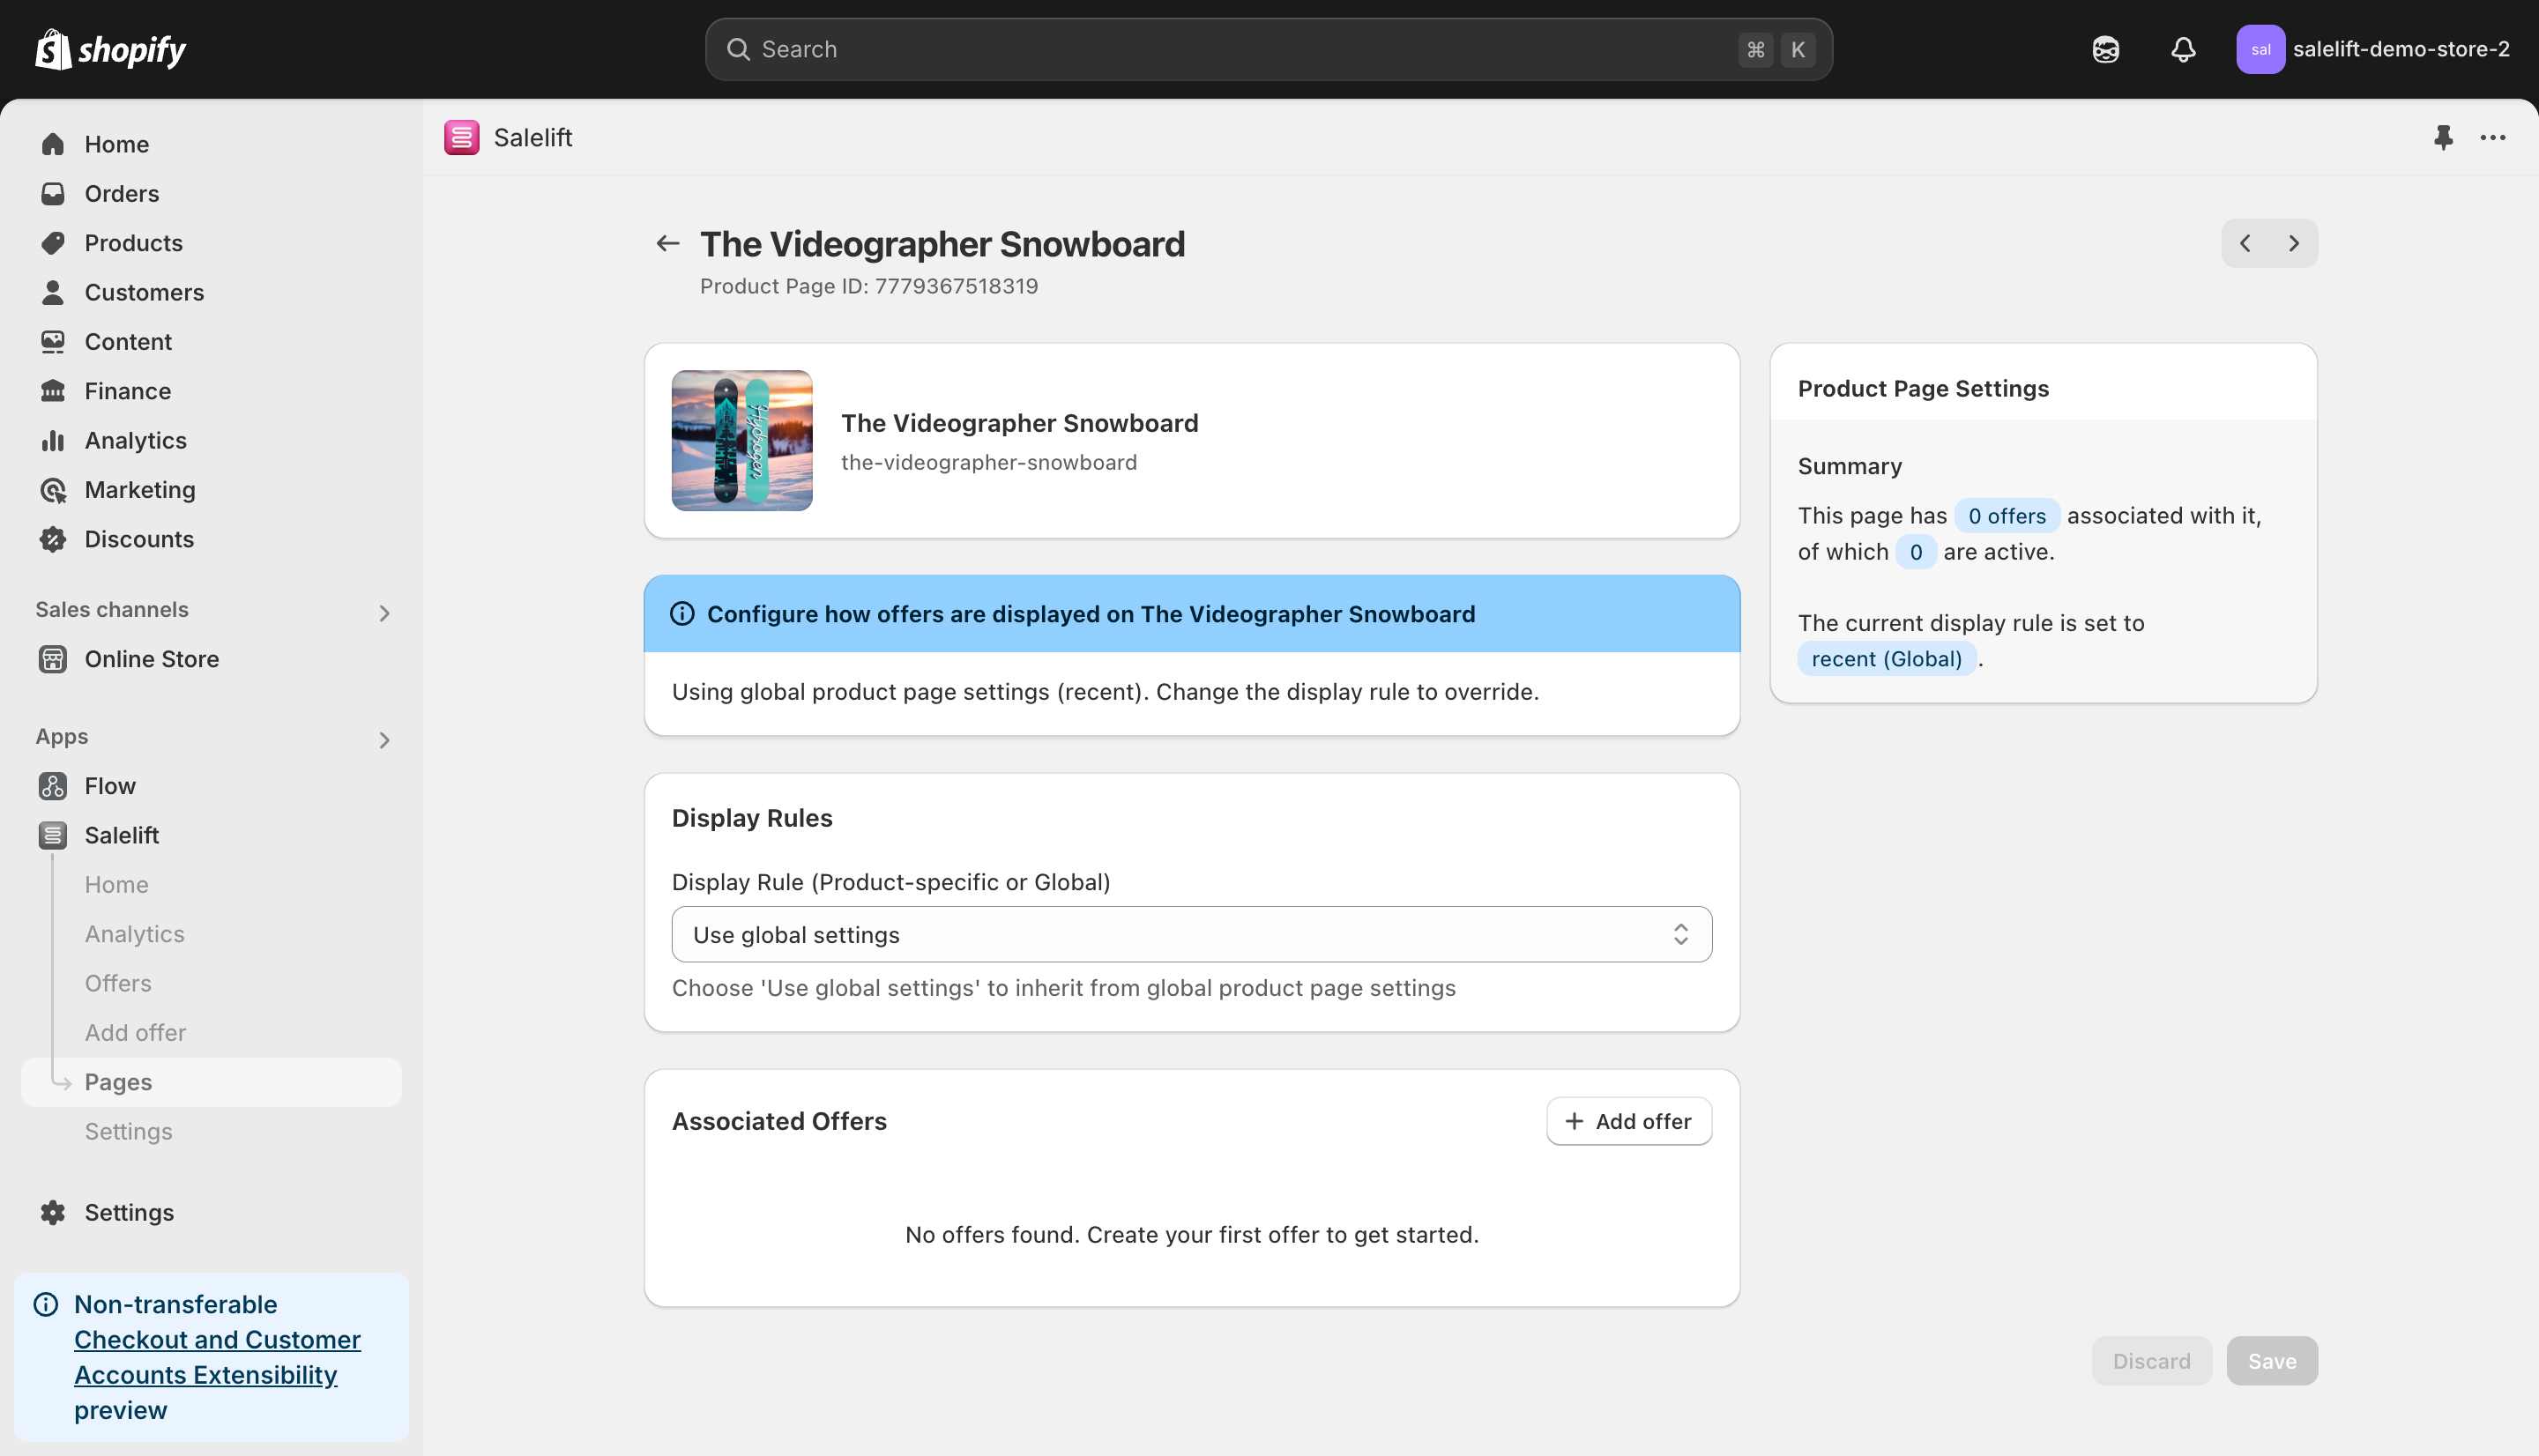Click the Orders inbox icon
Image resolution: width=2539 pixels, height=1456 pixels.
[53, 193]
